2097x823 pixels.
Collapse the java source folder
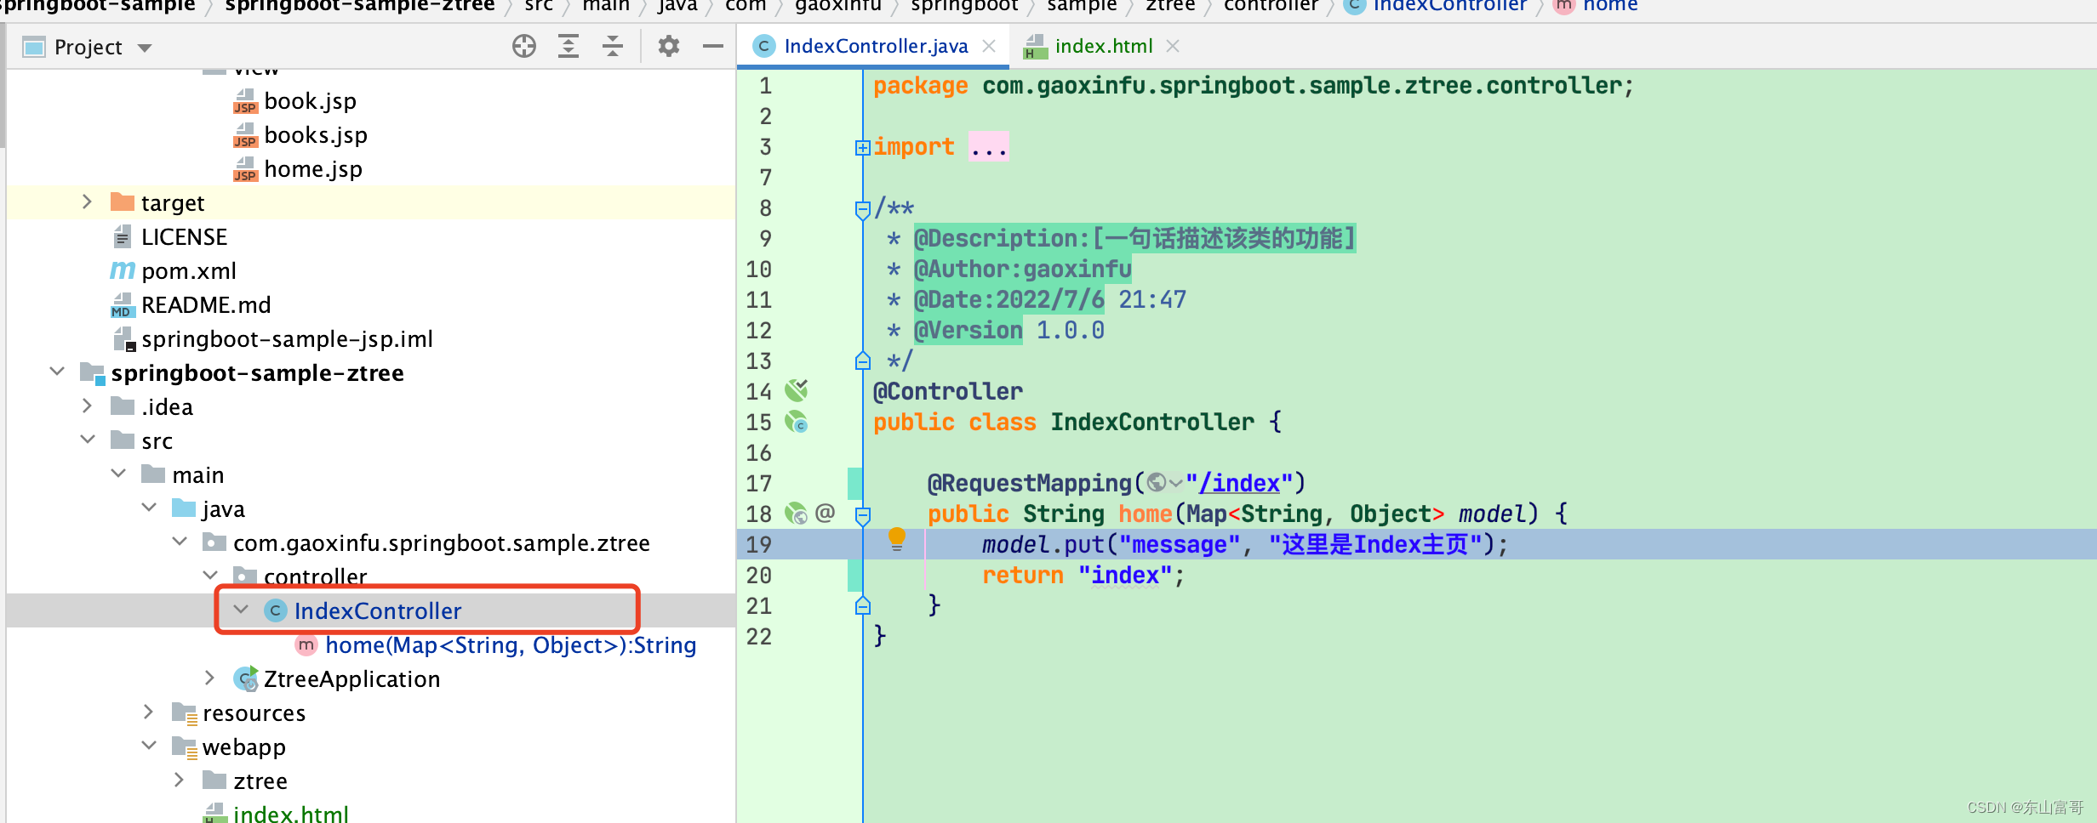point(149,508)
